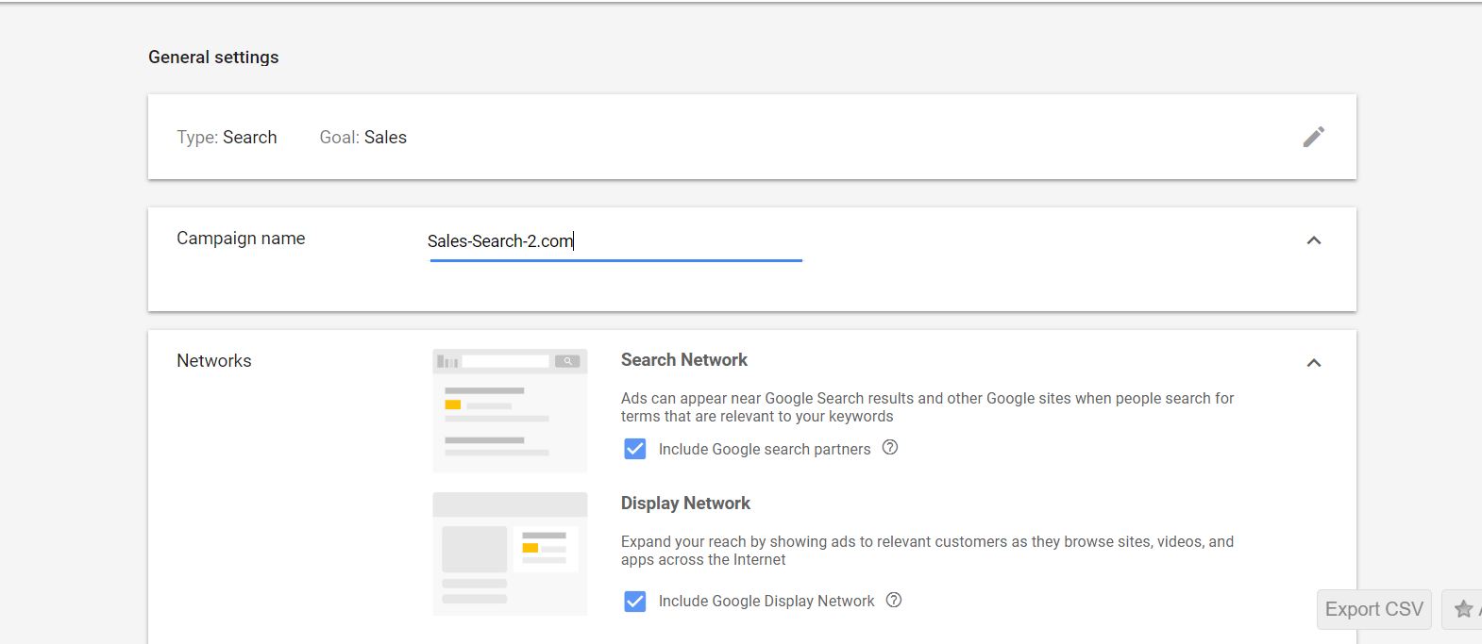The width and height of the screenshot is (1482, 644).
Task: Click the Search Network illustration thumbnail
Action: tap(510, 410)
